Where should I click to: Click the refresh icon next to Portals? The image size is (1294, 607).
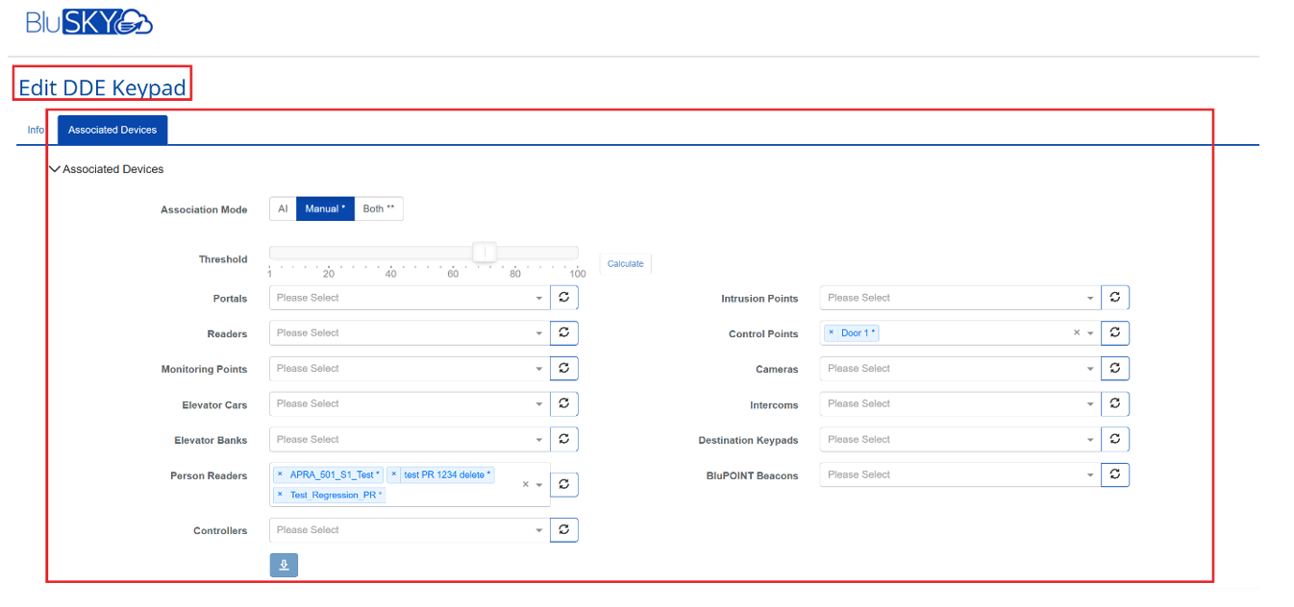coord(563,298)
